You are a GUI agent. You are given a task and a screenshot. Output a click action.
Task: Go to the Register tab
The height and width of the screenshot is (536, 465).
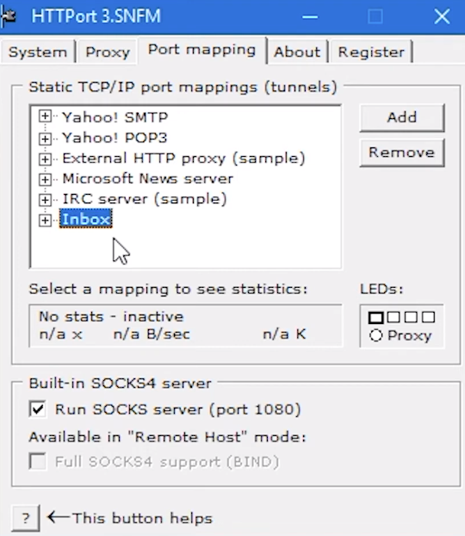pyautogui.click(x=371, y=52)
